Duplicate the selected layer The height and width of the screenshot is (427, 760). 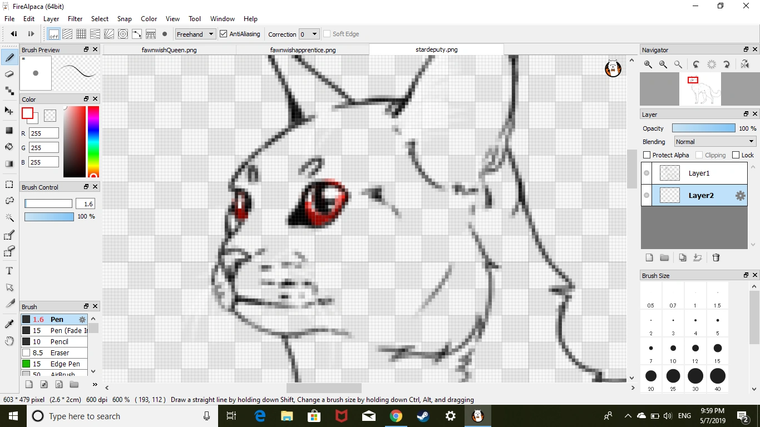pos(683,257)
